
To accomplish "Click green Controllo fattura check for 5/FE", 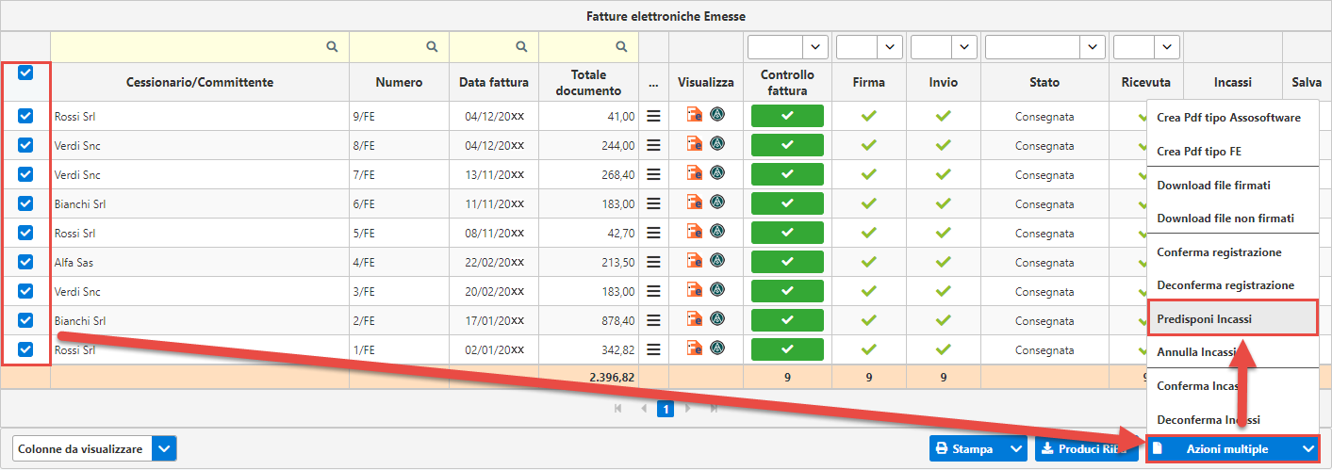I will 787,233.
